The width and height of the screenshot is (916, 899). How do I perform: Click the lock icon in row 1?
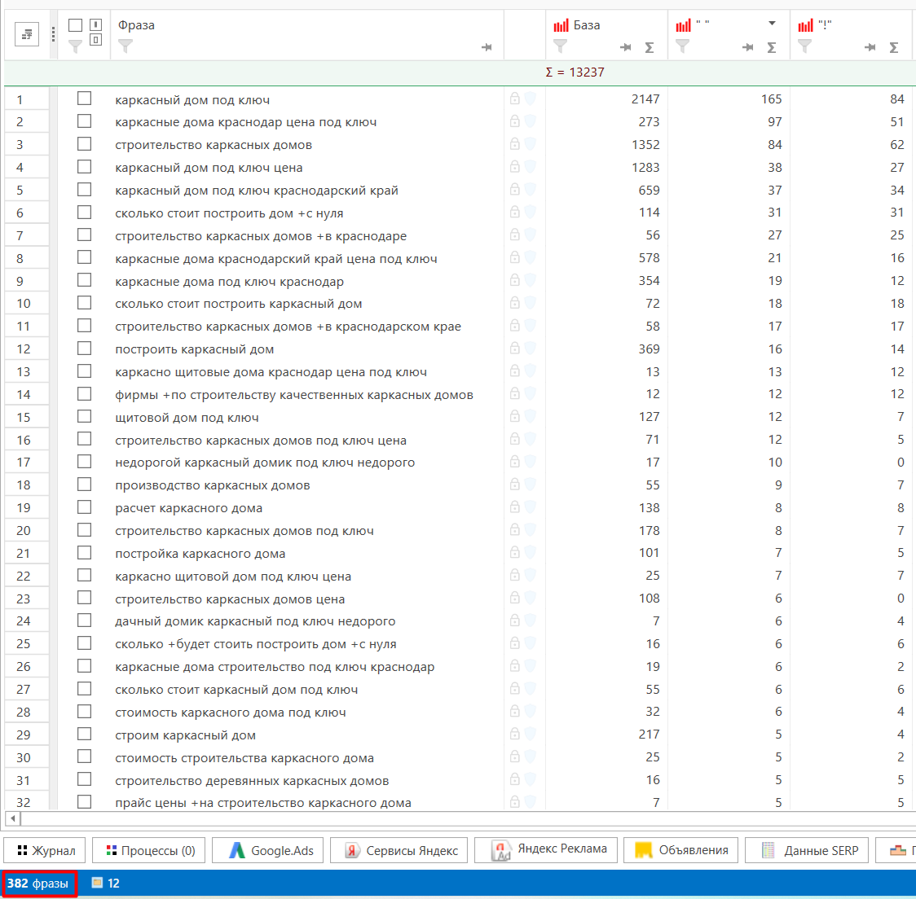coord(515,99)
